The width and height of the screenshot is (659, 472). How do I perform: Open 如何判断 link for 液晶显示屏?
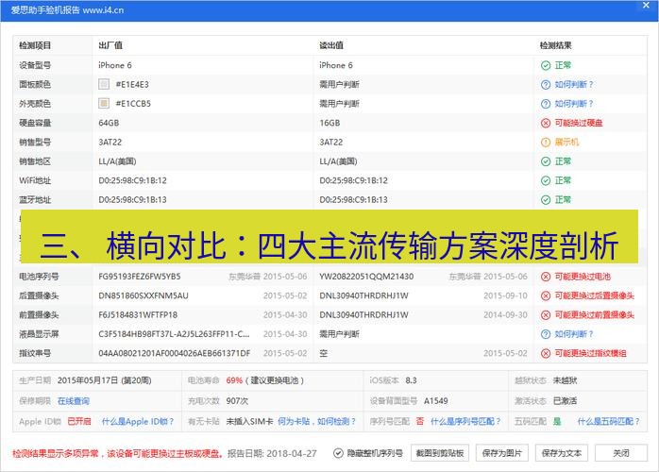click(574, 334)
